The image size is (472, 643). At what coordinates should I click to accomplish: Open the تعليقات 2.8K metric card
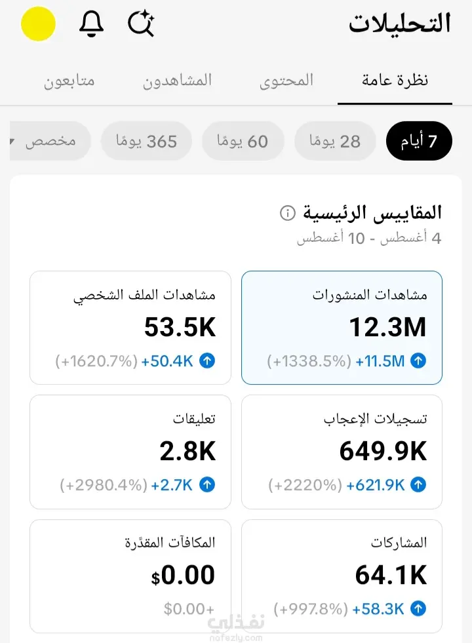click(x=130, y=452)
